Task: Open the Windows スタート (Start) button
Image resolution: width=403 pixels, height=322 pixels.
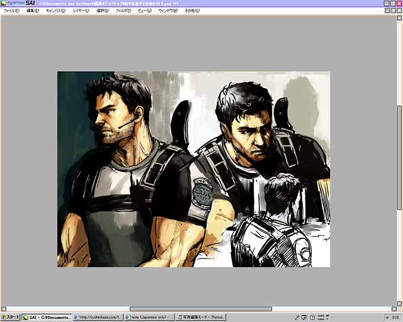Action: pyautogui.click(x=10, y=317)
